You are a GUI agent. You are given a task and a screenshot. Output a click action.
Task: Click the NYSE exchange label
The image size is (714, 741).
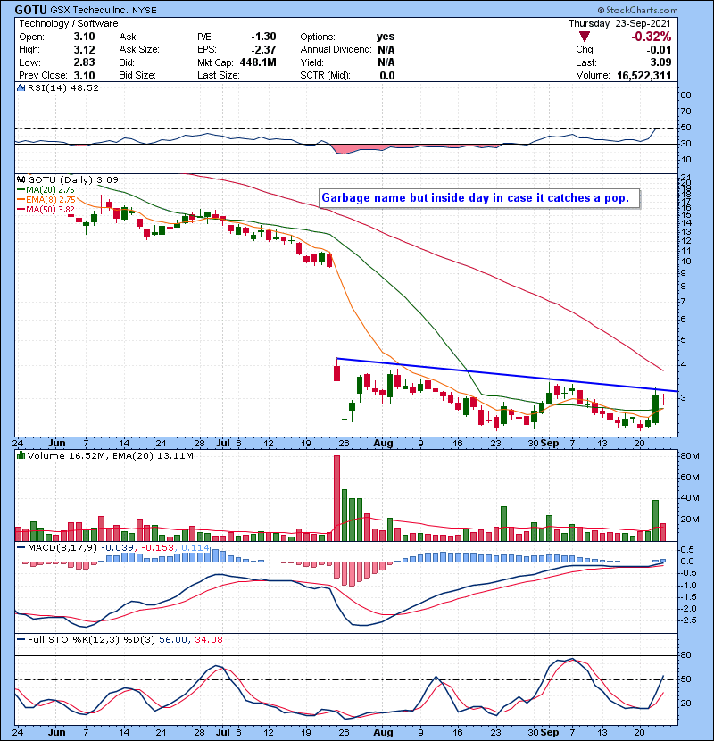click(145, 11)
